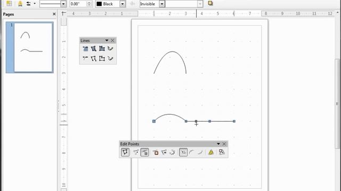Screen dimensions: 341x191
Task: Click the arrow style icon
Action: pos(28,4)
